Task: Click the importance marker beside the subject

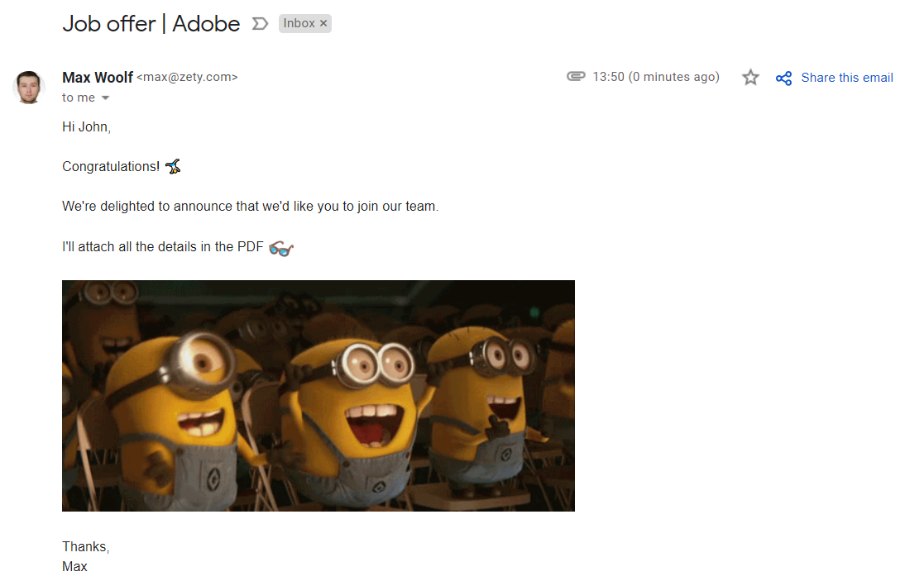Action: pos(261,24)
